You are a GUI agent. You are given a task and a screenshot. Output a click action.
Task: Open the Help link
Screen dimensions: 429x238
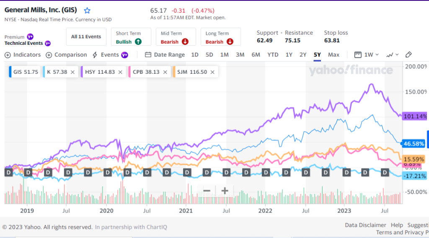(x=397, y=225)
